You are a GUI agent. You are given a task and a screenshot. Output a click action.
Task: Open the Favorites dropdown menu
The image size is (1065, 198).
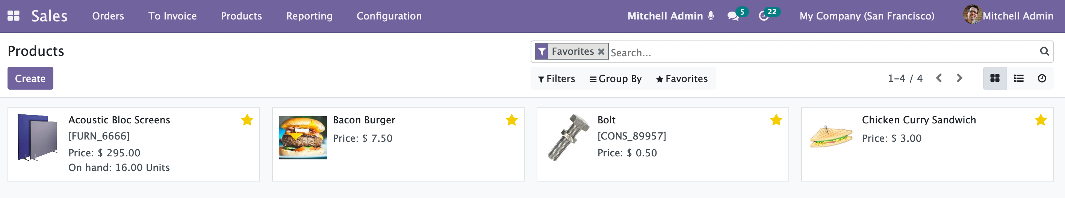(x=682, y=79)
